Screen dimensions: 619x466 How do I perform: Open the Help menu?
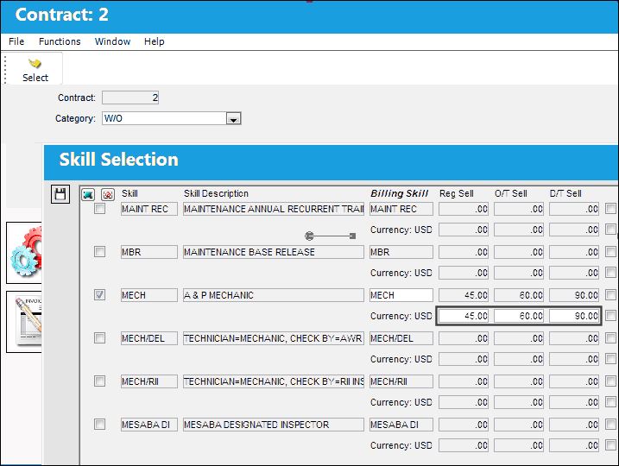[154, 41]
